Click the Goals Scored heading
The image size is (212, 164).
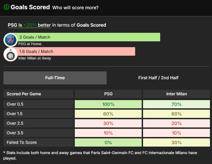tap(30, 7)
